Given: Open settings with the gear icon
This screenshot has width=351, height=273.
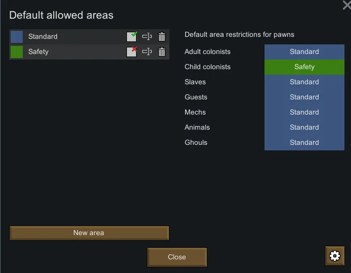Looking at the screenshot, I should click(334, 256).
